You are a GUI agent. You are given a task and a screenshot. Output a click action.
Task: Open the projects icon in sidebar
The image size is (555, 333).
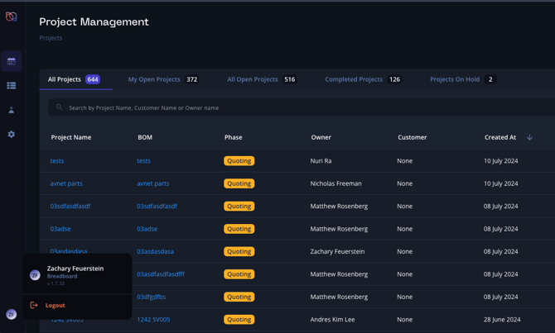pyautogui.click(x=12, y=61)
